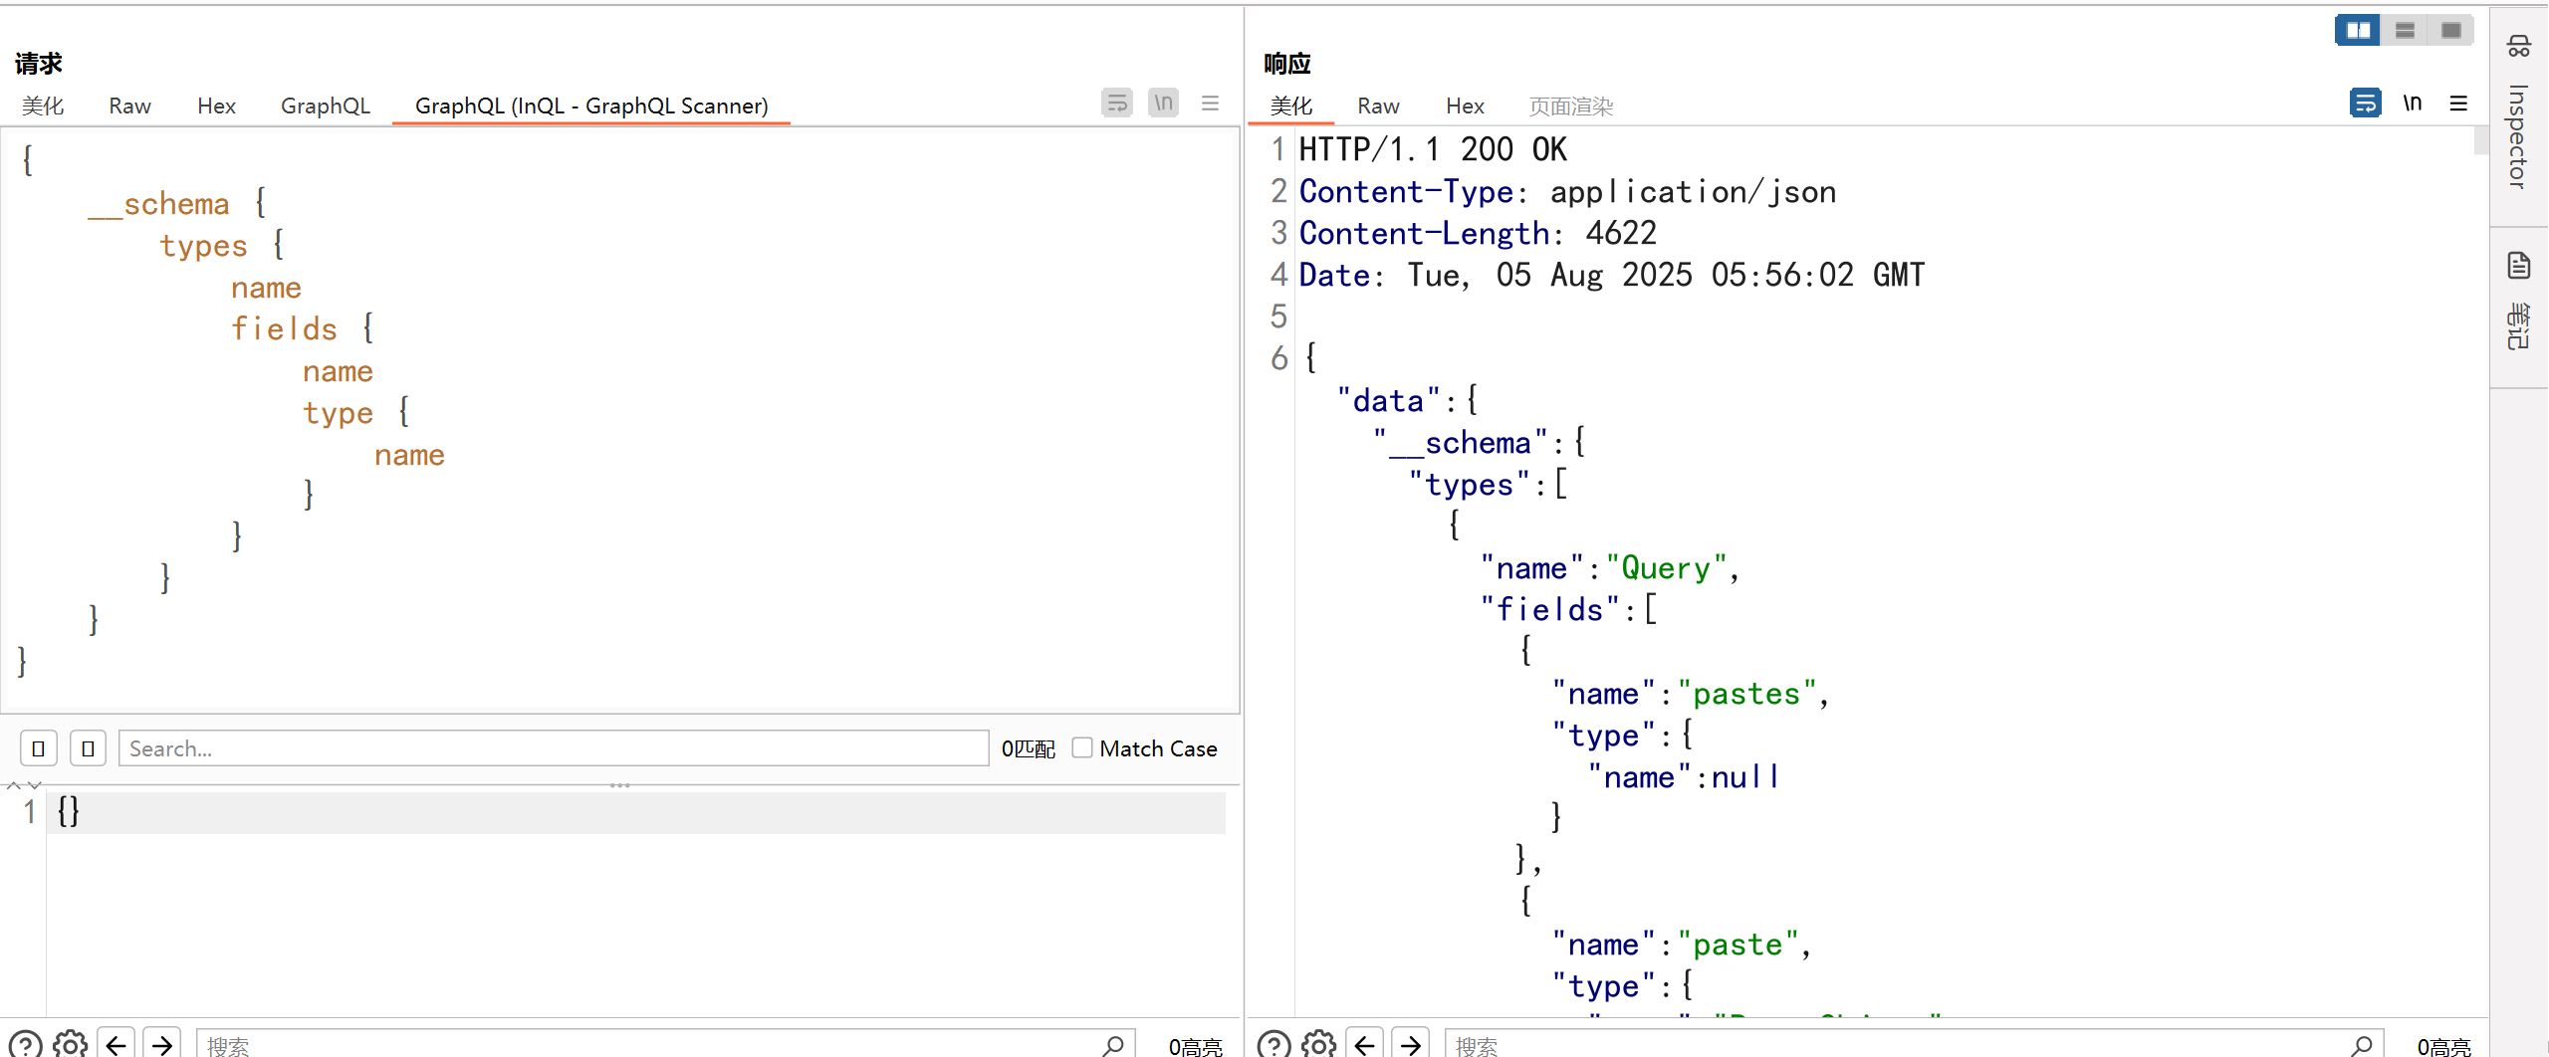Toggle word wrap in response panel
Viewport: 2549px width, 1057px height.
point(2365,103)
